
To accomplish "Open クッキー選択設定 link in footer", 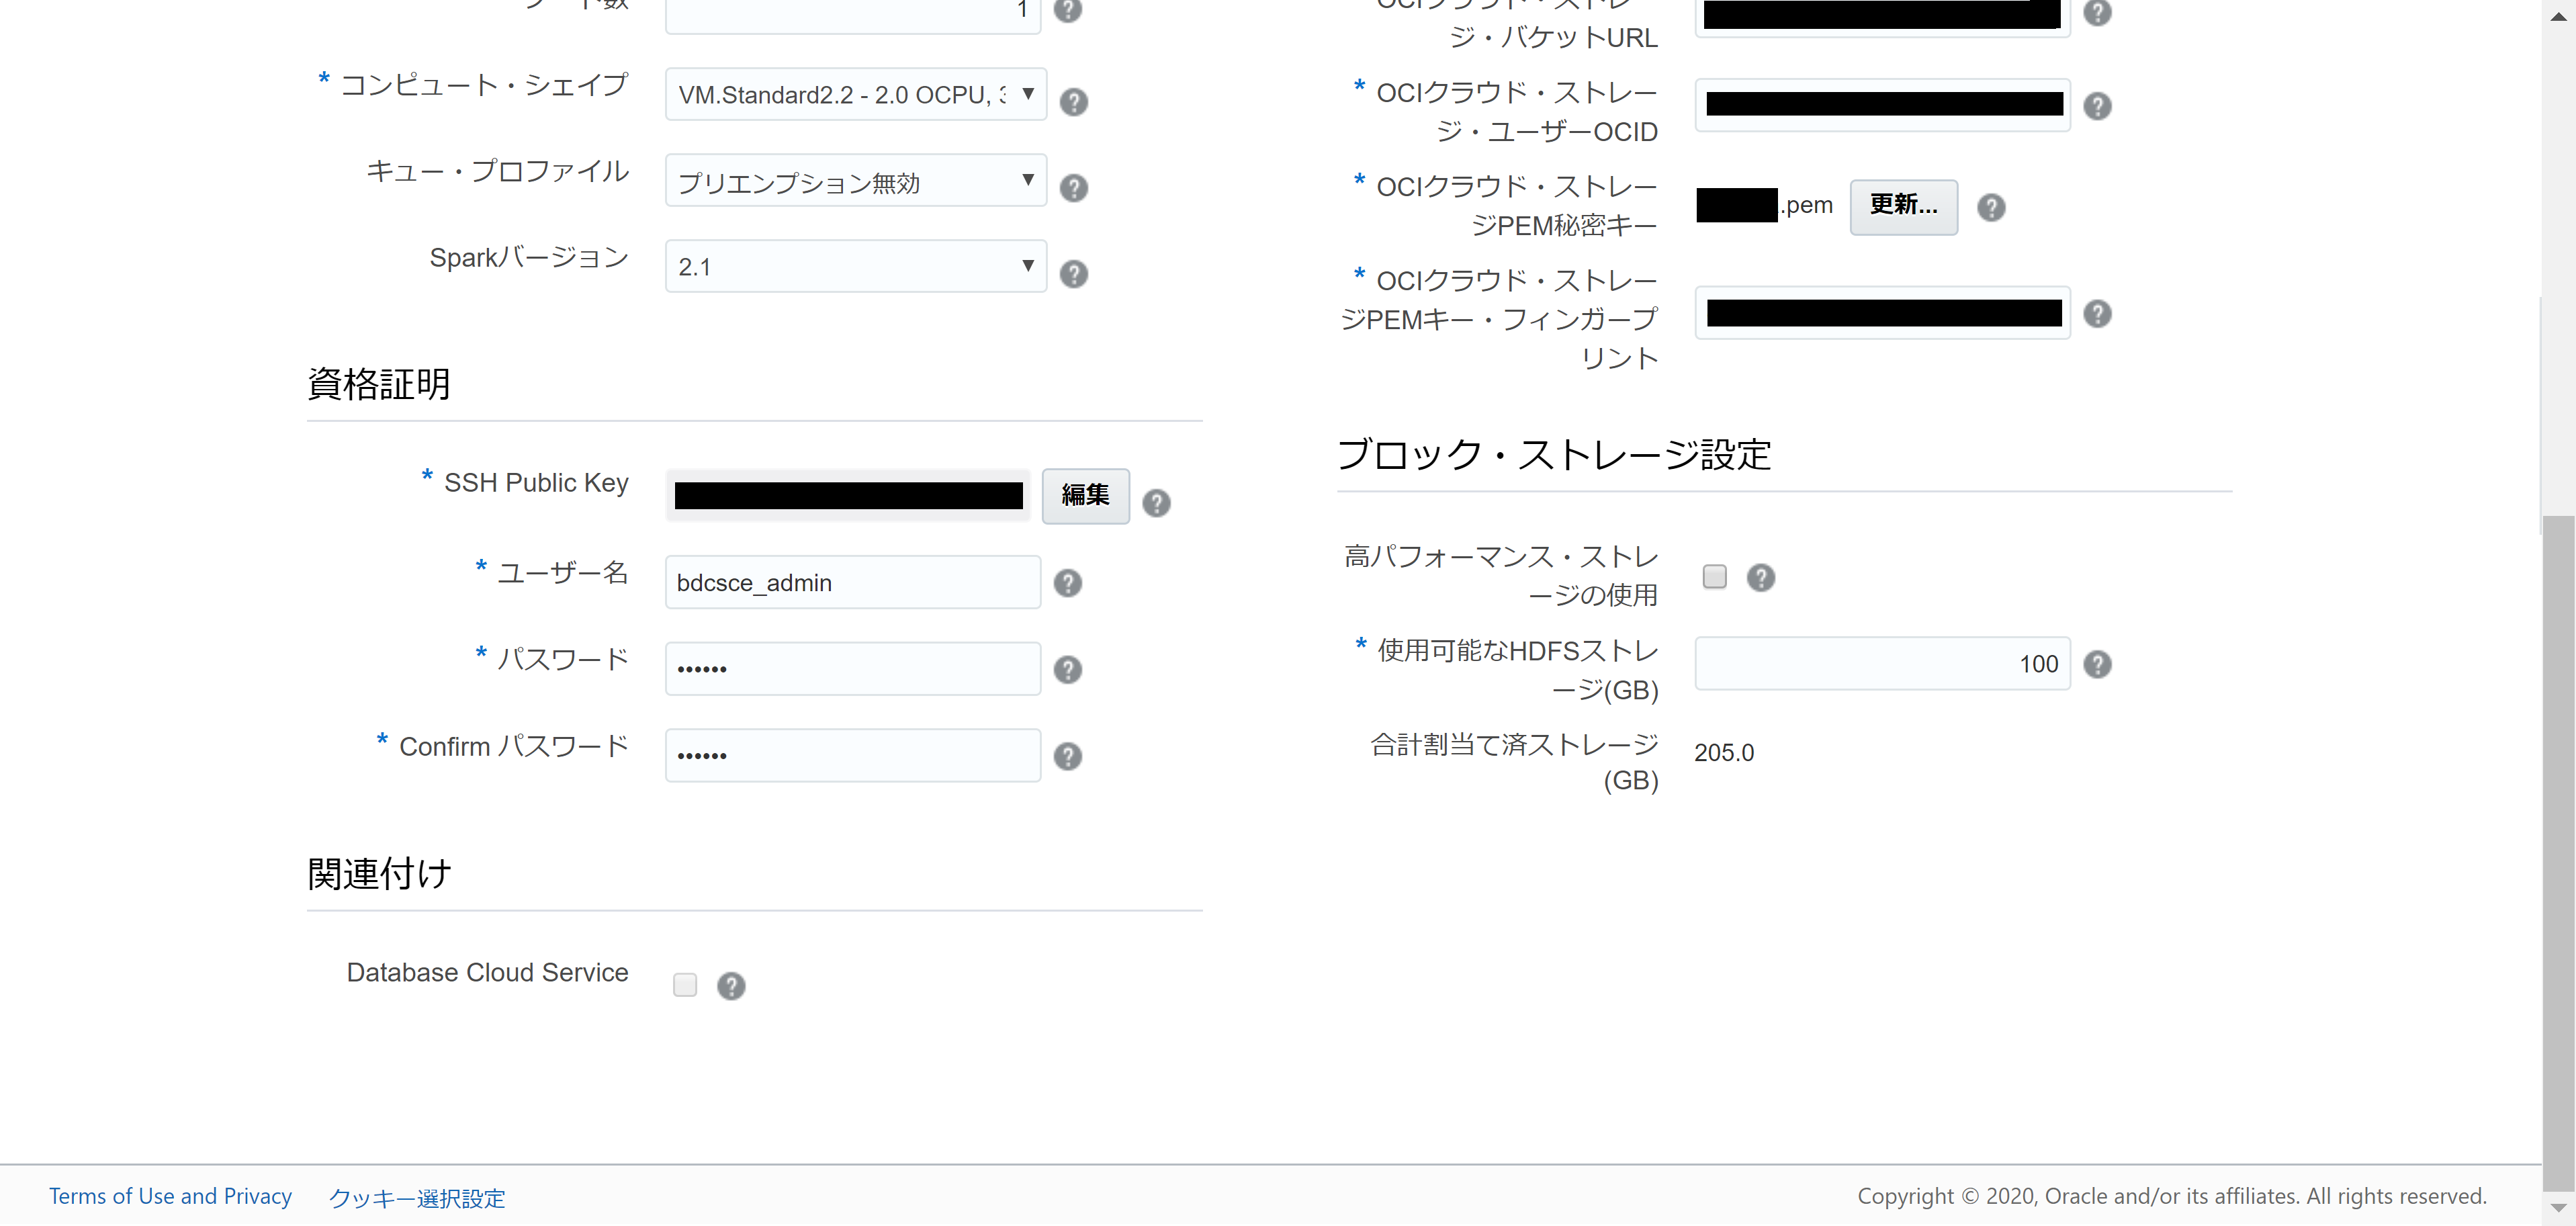I will (x=417, y=1197).
